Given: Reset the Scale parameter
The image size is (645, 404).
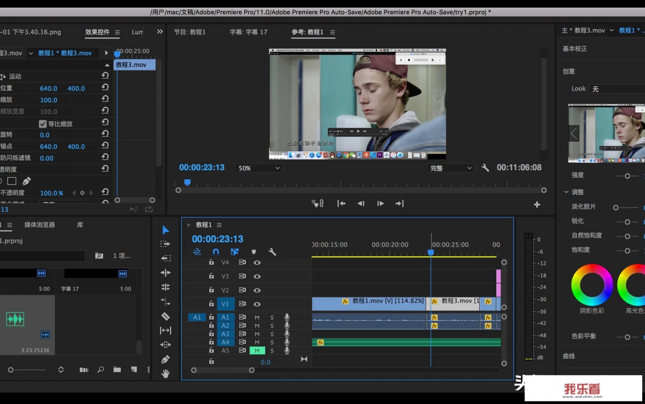Looking at the screenshot, I should 105,99.
